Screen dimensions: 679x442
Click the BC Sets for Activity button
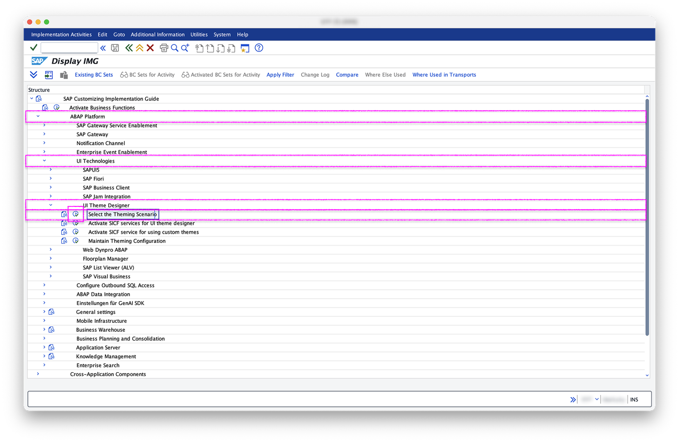147,75
